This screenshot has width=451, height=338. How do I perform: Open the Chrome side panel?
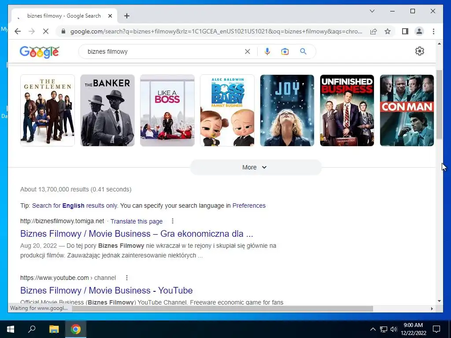click(405, 31)
